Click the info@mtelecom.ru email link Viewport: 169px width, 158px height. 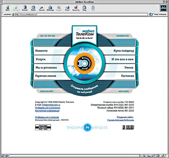(x=51, y=105)
